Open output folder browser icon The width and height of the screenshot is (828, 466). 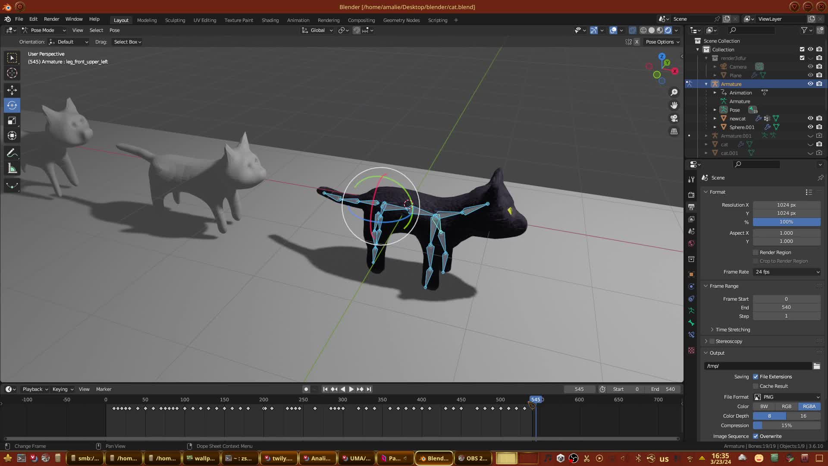tap(816, 366)
